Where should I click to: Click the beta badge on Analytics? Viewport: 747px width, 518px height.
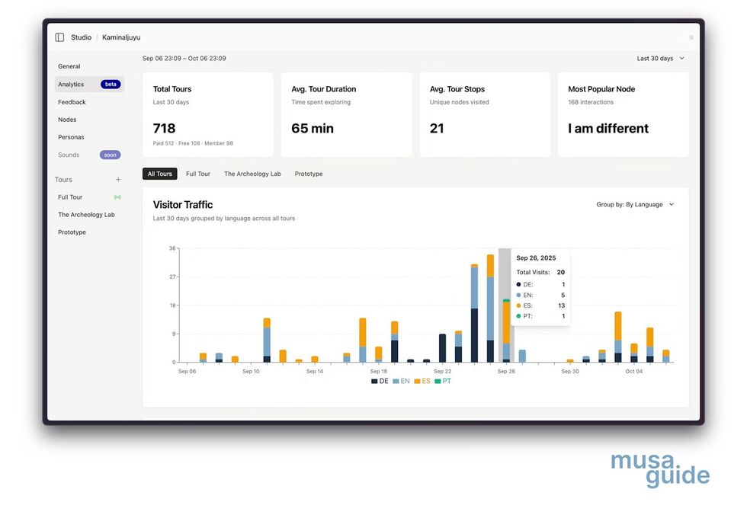click(x=109, y=84)
